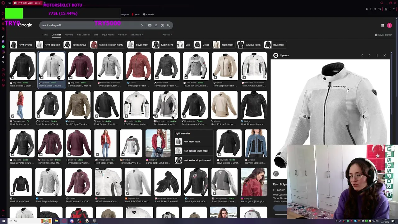Open the on-screen keyboard in search box
The width and height of the screenshot is (398, 224).
click(x=150, y=25)
